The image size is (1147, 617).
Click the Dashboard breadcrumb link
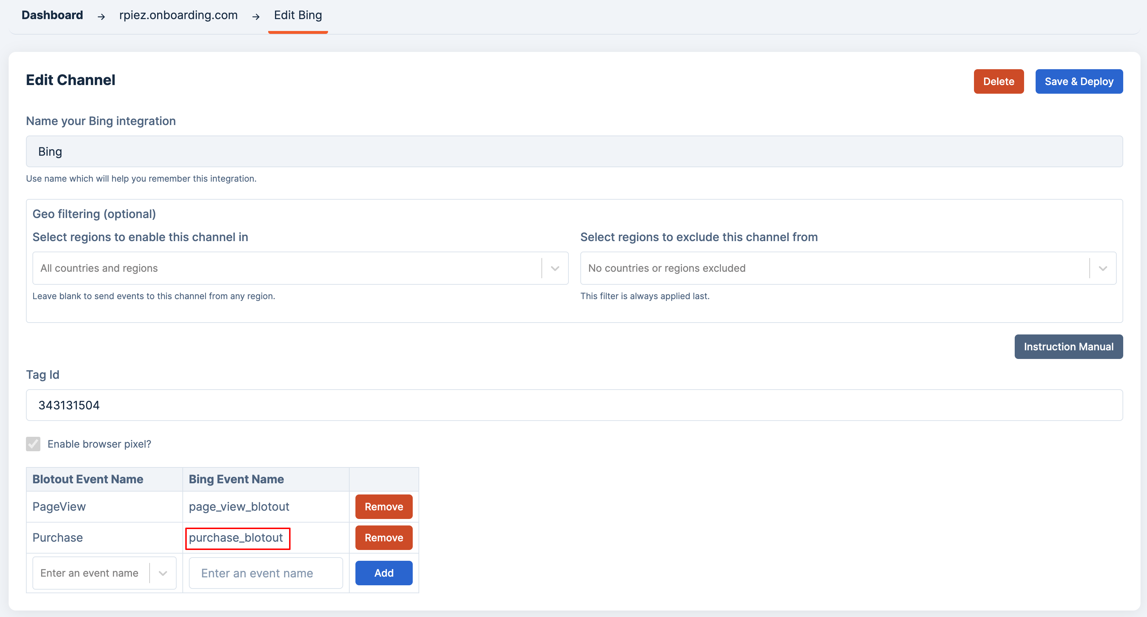[52, 15]
